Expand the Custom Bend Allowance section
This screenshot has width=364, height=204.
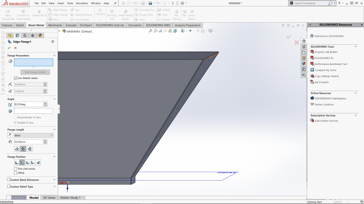click(54, 180)
